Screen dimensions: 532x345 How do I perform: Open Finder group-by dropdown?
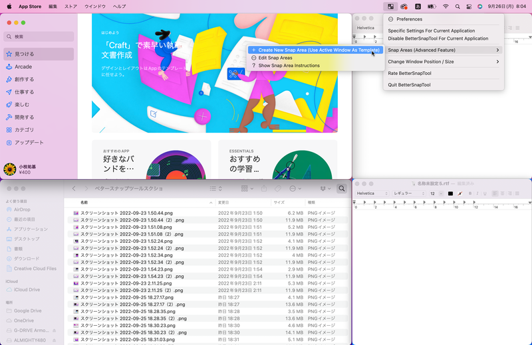coord(247,188)
